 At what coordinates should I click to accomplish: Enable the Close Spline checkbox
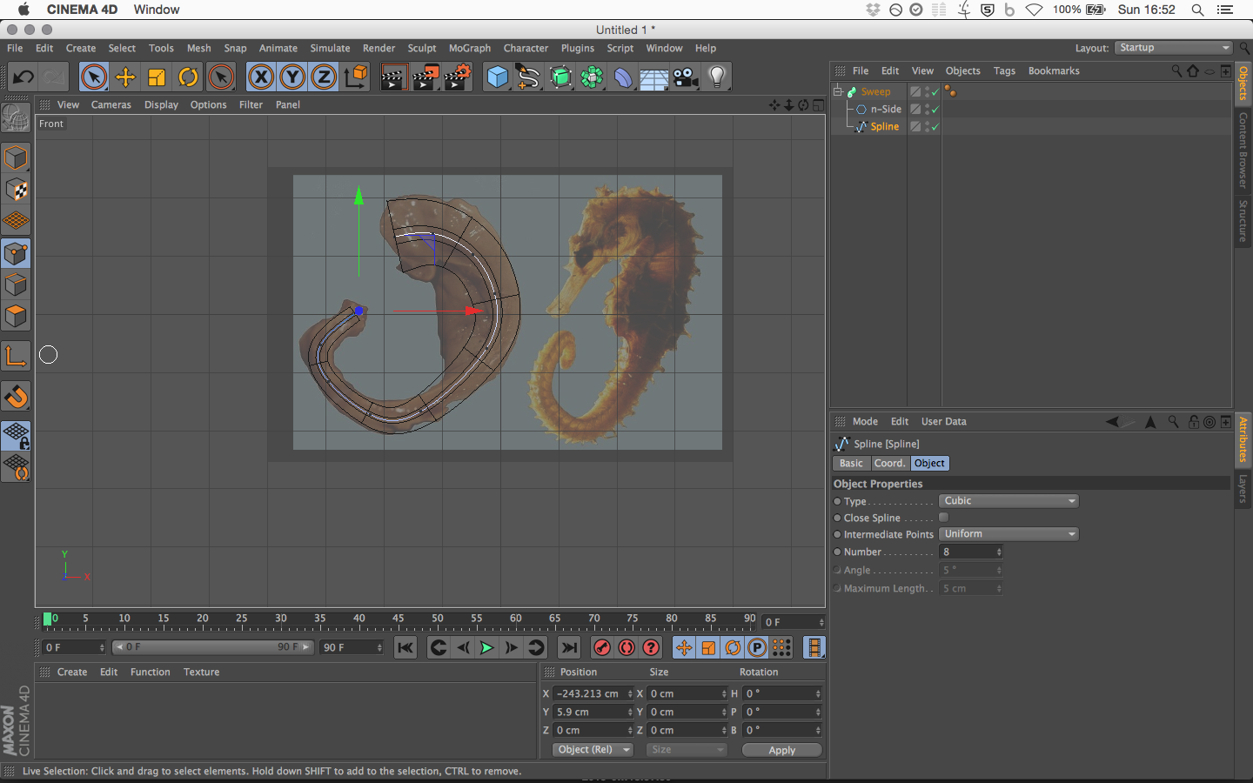(943, 518)
